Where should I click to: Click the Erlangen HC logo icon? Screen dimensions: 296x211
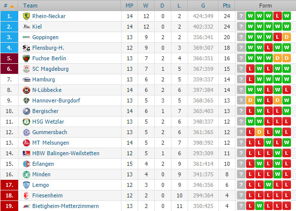pyautogui.click(x=26, y=164)
